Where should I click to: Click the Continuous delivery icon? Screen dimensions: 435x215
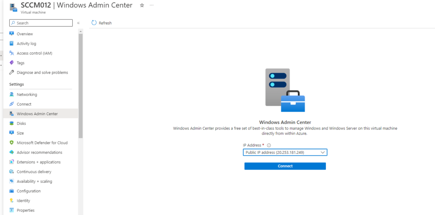(x=11, y=172)
